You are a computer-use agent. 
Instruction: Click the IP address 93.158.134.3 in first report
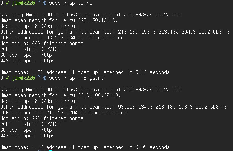(98, 20)
